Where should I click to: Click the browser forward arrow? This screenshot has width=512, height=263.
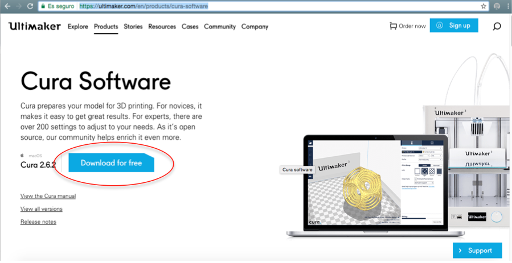[x=19, y=6]
